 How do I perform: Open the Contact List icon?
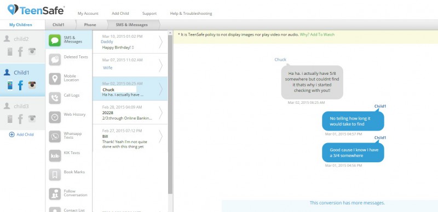pyautogui.click(x=55, y=209)
